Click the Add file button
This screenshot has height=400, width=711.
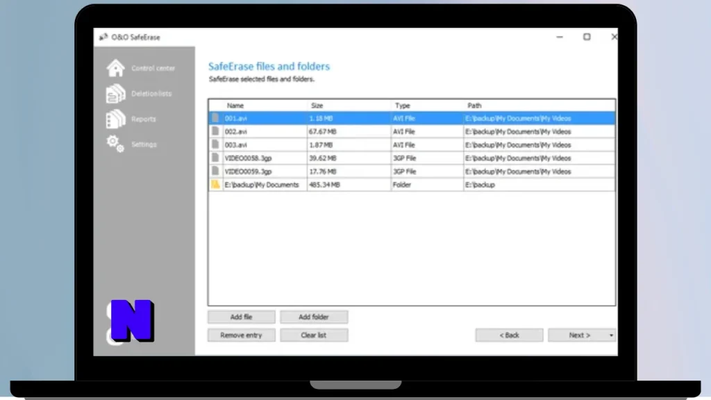[241, 317]
